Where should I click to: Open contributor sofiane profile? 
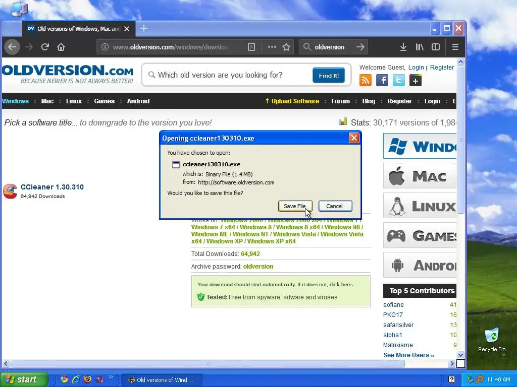click(393, 305)
